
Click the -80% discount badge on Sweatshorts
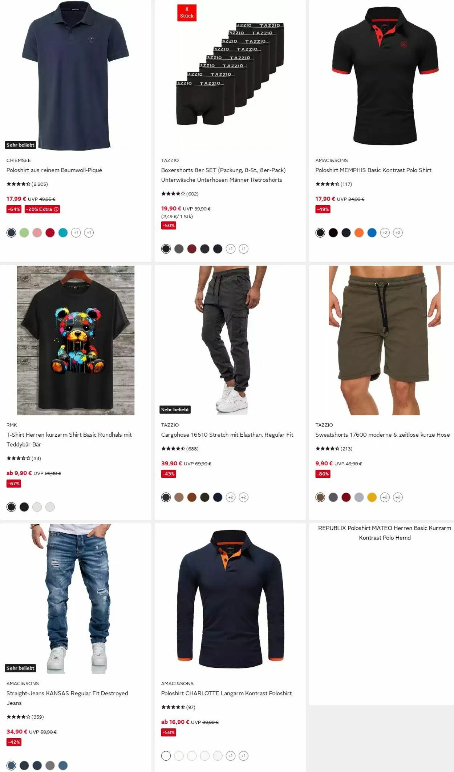pos(323,474)
